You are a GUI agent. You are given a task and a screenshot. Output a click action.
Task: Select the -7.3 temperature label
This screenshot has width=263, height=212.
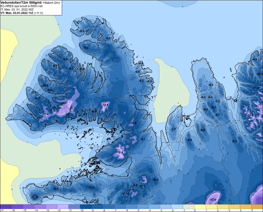pyautogui.click(x=217, y=101)
